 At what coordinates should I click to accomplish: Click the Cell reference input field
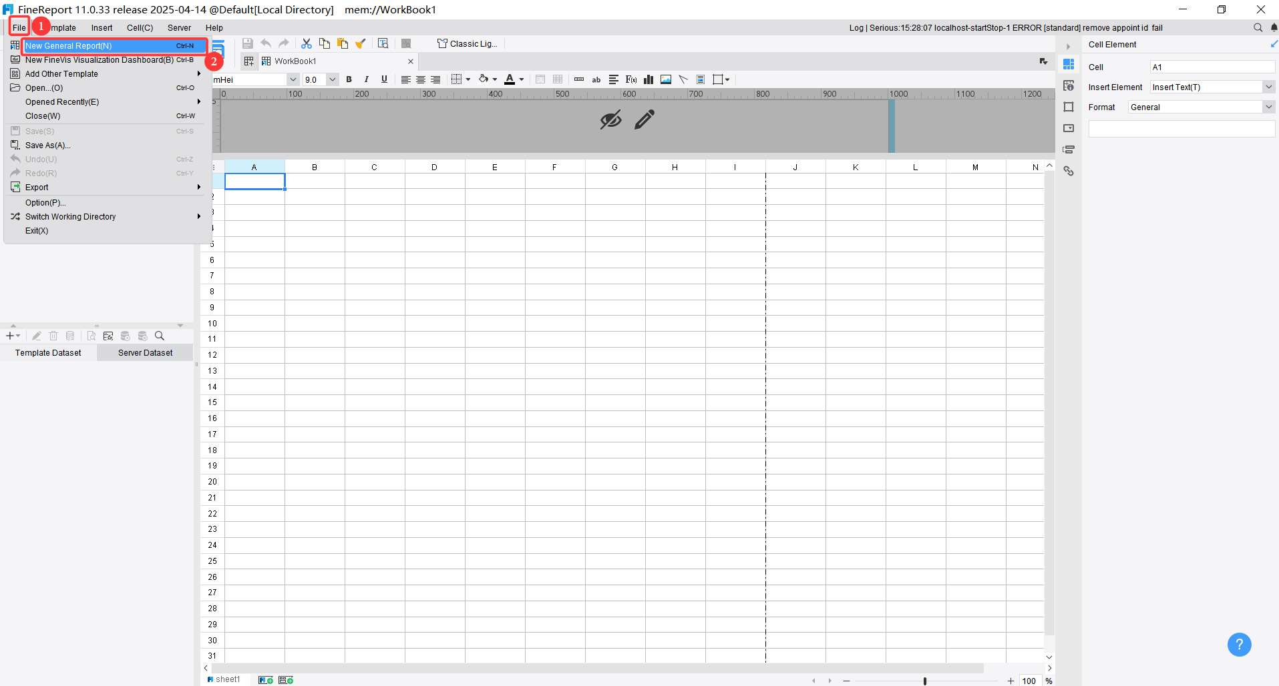pyautogui.click(x=1212, y=67)
